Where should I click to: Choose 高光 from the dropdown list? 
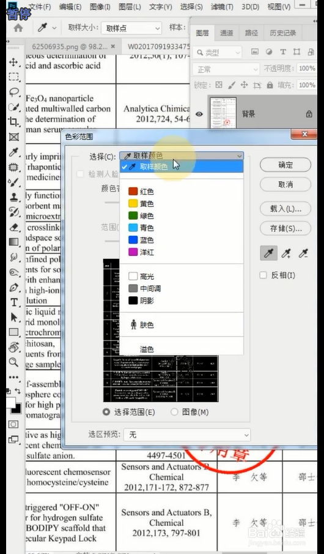coord(182,276)
